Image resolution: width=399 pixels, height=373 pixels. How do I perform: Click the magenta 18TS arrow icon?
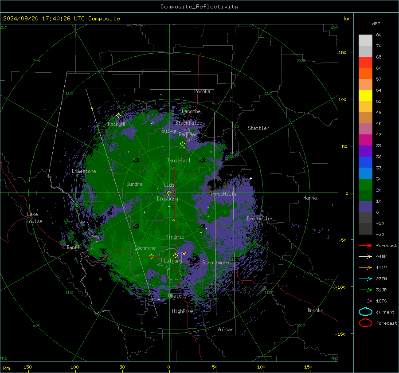(365, 301)
